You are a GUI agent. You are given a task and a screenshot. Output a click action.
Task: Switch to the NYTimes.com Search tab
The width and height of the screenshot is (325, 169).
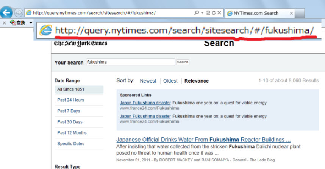256,13
